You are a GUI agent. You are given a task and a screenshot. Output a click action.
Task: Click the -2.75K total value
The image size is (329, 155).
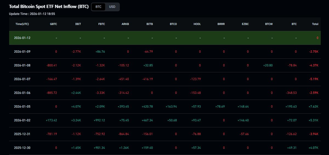[x=314, y=51]
